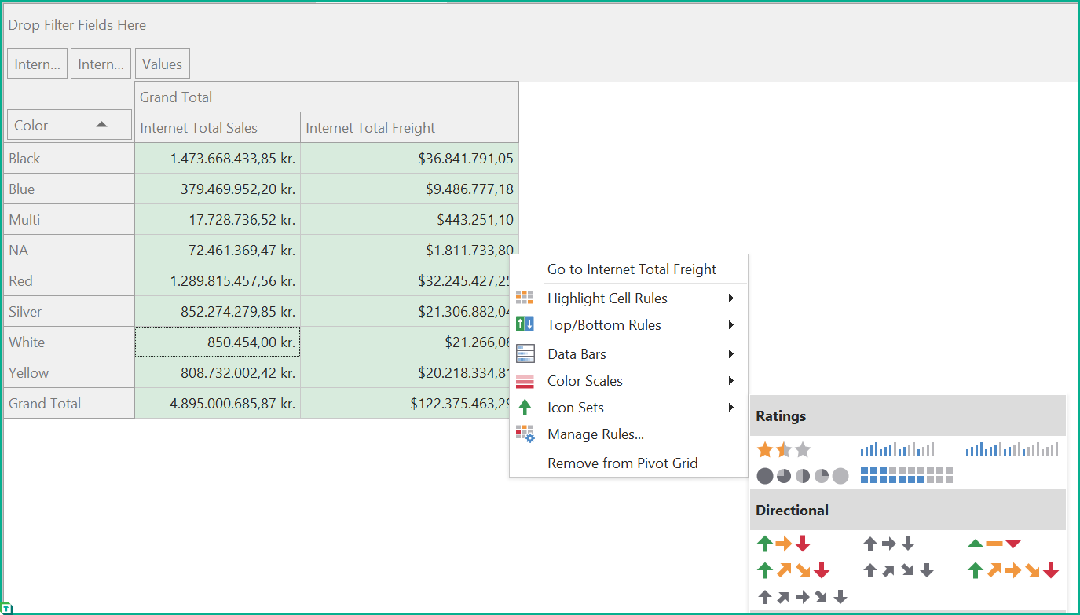
Task: Expand the Data Bars submenu arrow
Action: click(x=730, y=353)
